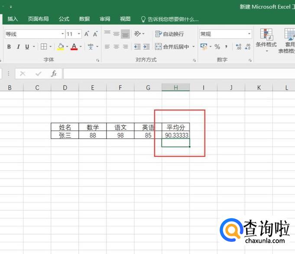Screen dimensions: 295x254
Task: Expand the font size dropdown
Action: 79,34
